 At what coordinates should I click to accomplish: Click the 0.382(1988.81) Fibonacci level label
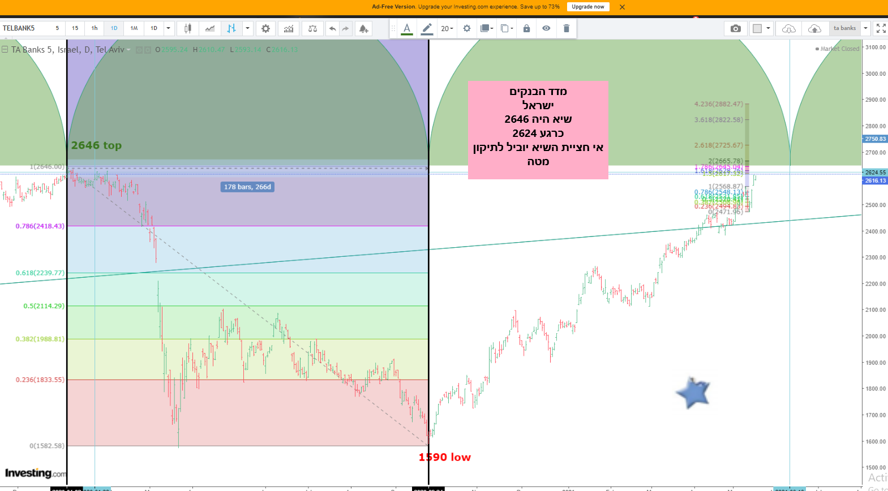(x=40, y=339)
